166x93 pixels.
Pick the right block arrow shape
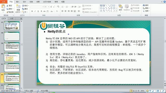coord(112,8)
